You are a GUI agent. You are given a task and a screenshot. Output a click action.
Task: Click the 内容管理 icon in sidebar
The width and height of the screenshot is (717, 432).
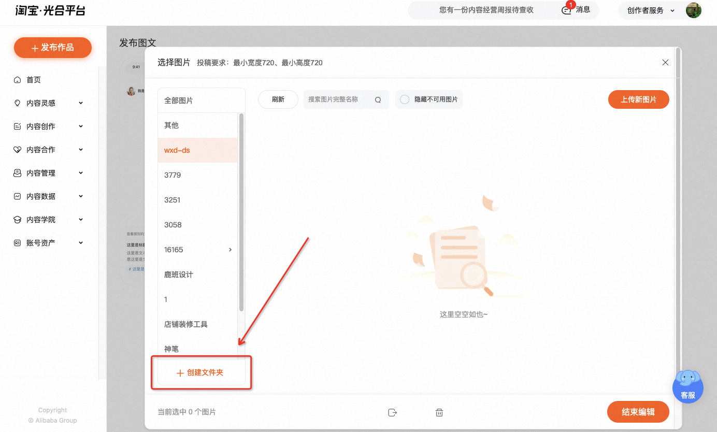(18, 173)
